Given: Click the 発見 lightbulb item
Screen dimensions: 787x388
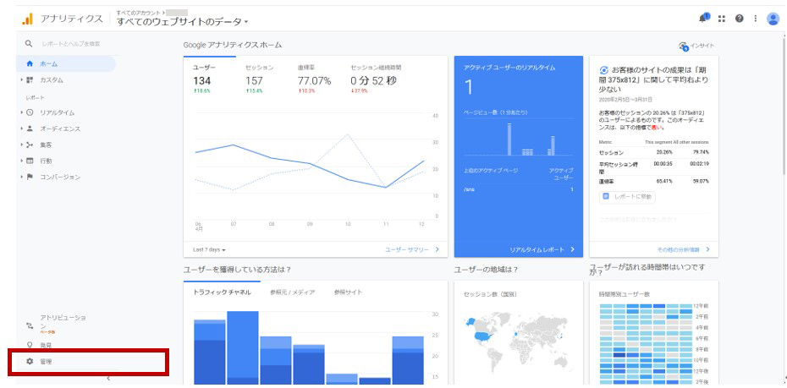Looking at the screenshot, I should click(45, 345).
